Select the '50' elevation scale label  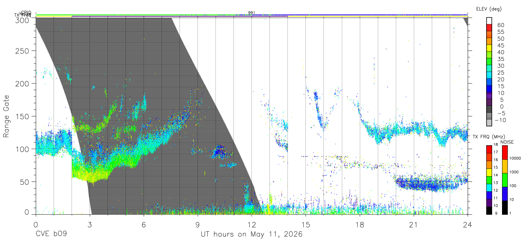[x=501, y=39]
